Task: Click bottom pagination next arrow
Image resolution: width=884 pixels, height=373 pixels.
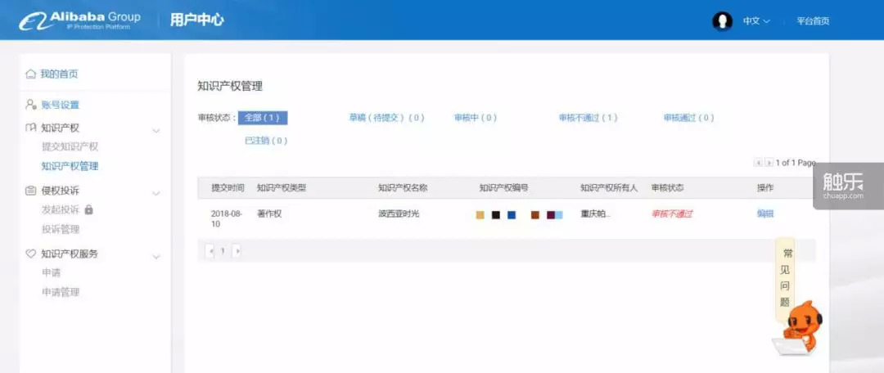Action: [x=237, y=251]
